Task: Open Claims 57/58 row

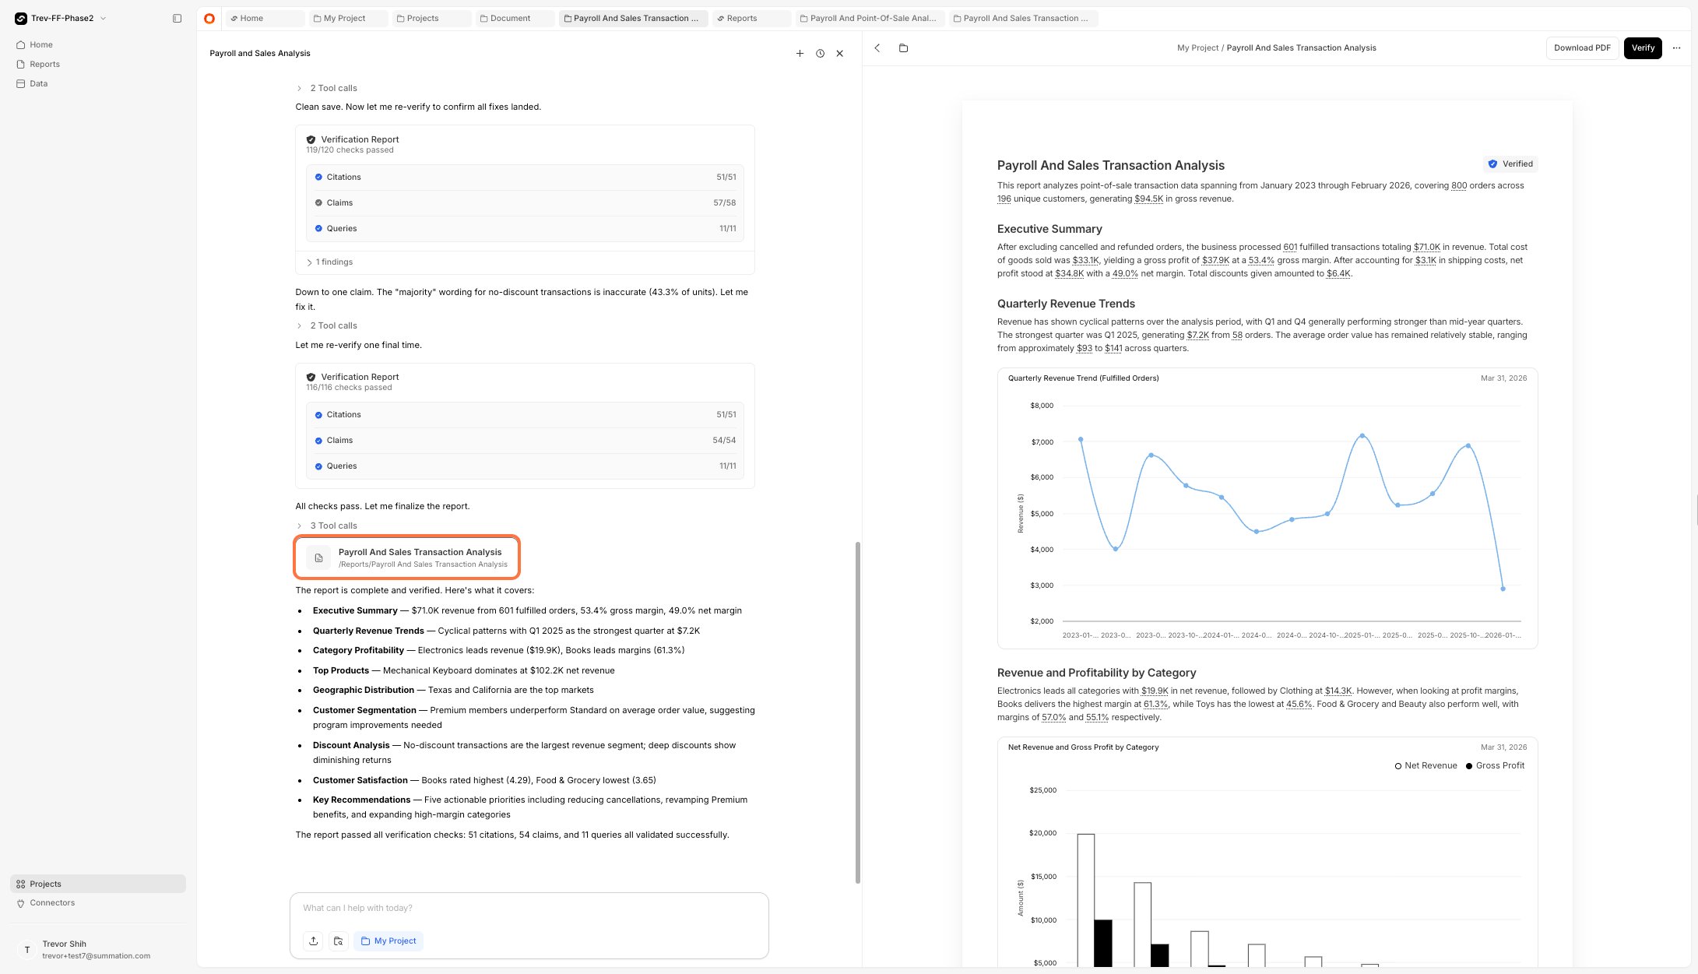Action: coord(525,202)
